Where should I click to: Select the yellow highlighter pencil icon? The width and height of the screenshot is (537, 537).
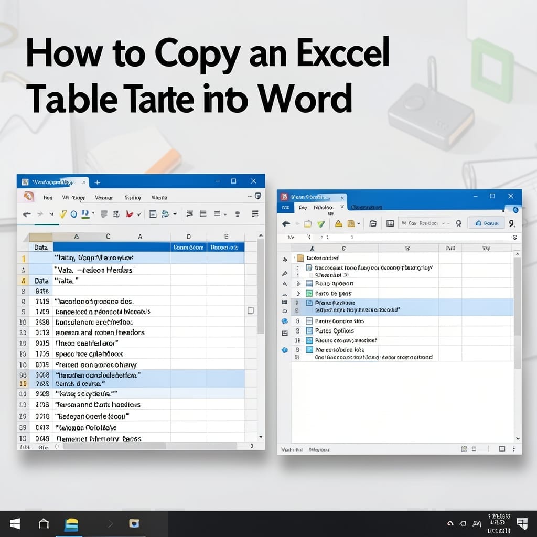[x=63, y=214]
